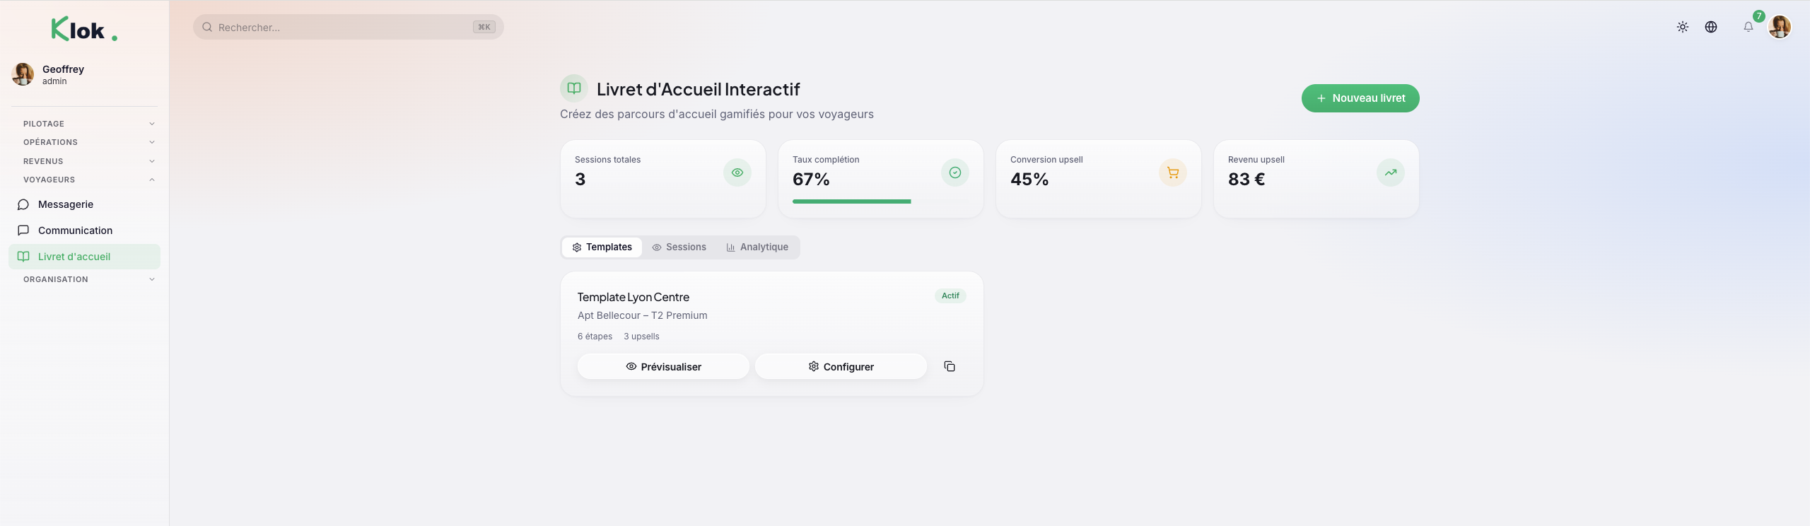Expand the ORGANISATION sidebar section
Viewport: 1810px width, 526px height.
coord(88,279)
